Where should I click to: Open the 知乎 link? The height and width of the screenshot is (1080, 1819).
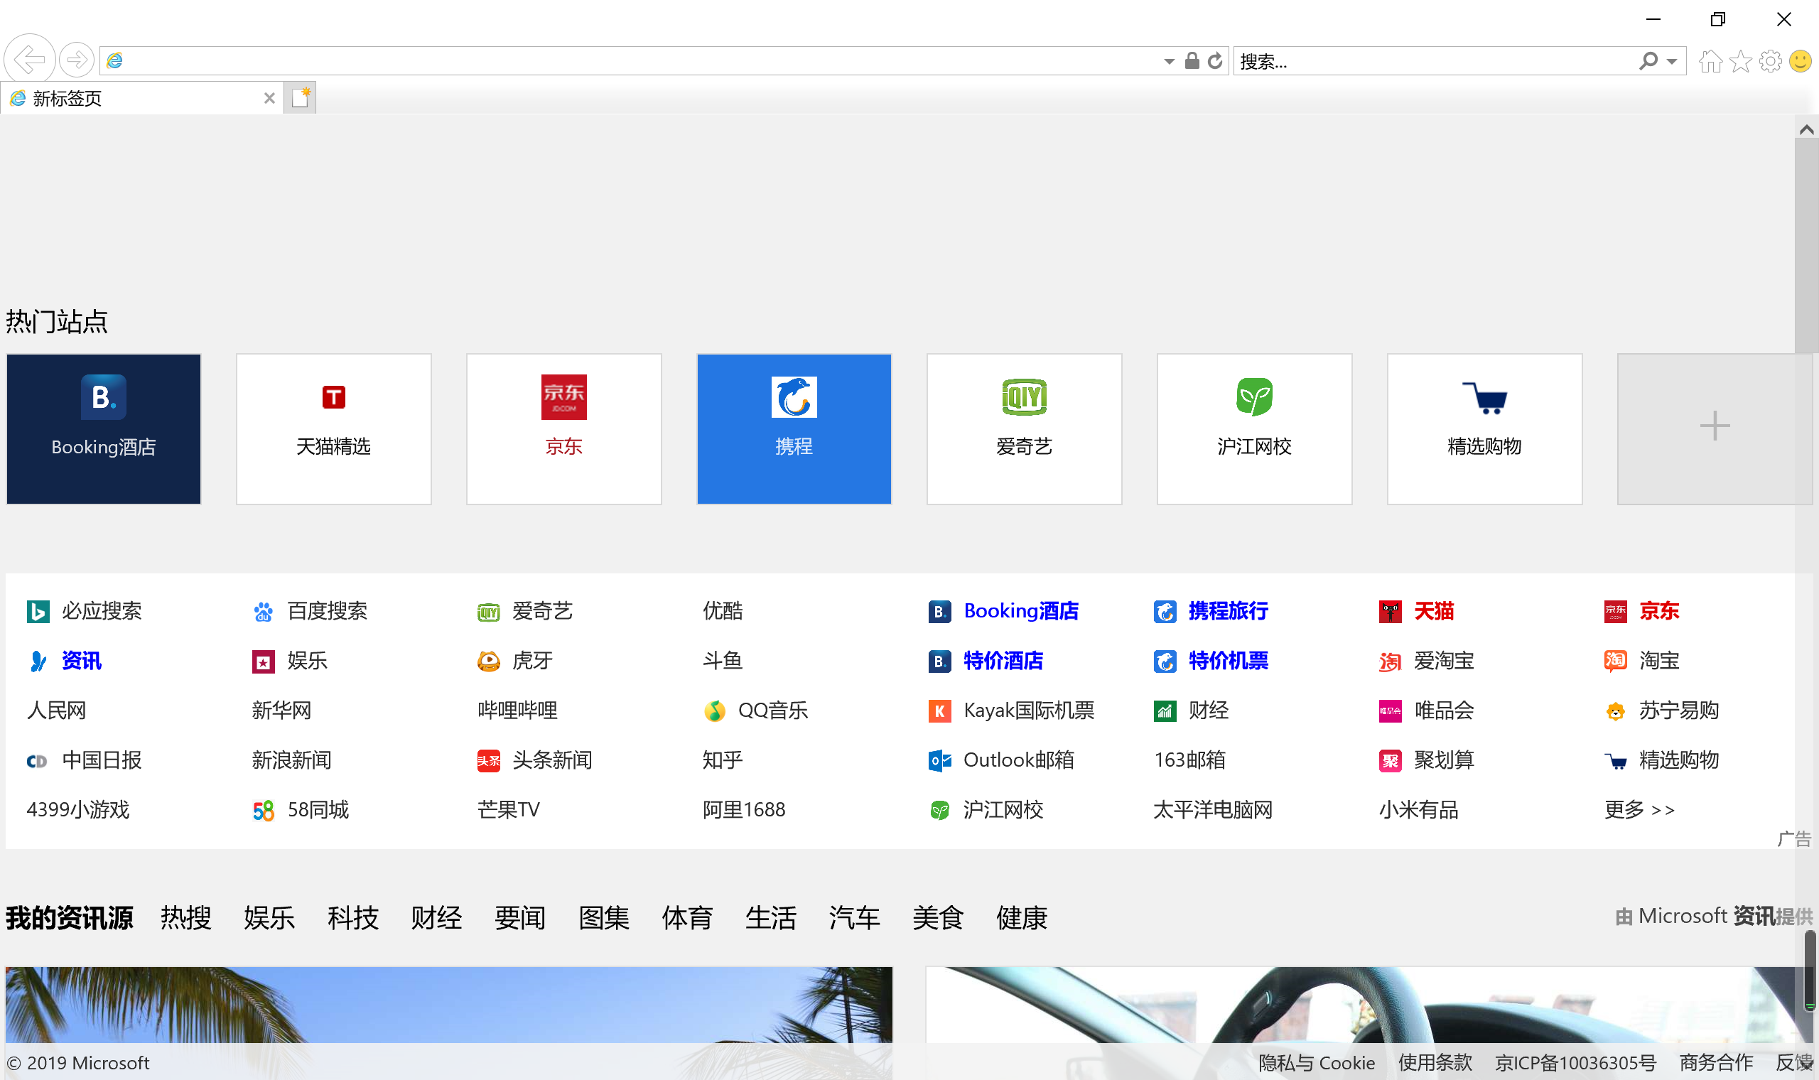click(723, 760)
